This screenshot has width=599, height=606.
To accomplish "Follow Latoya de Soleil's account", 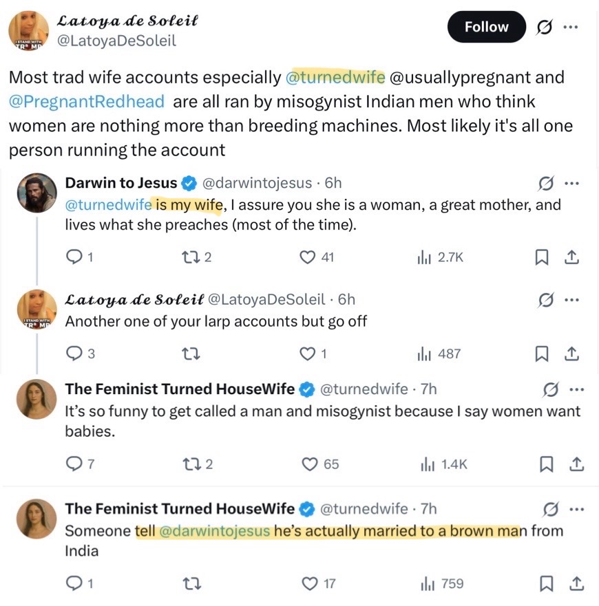I will [486, 27].
